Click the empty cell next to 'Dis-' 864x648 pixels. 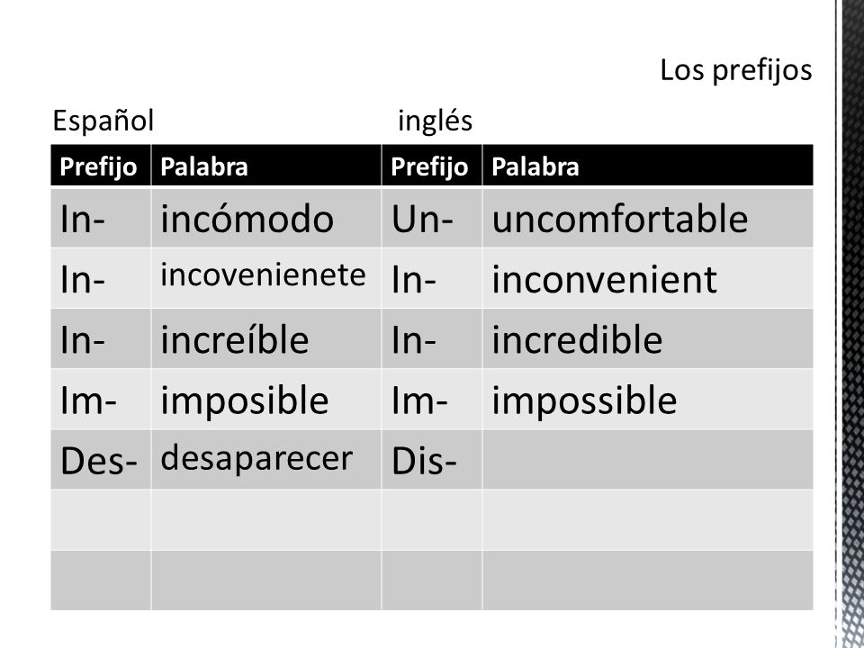(x=648, y=460)
